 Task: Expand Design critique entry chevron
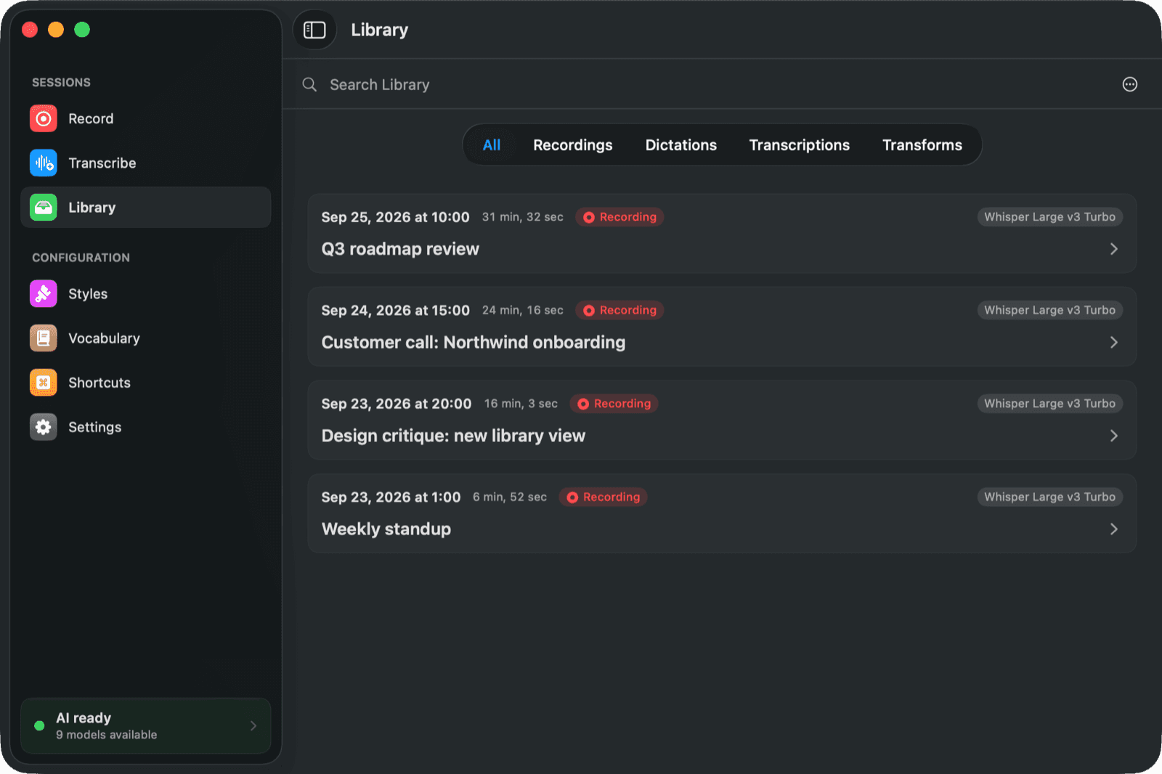[x=1114, y=436]
